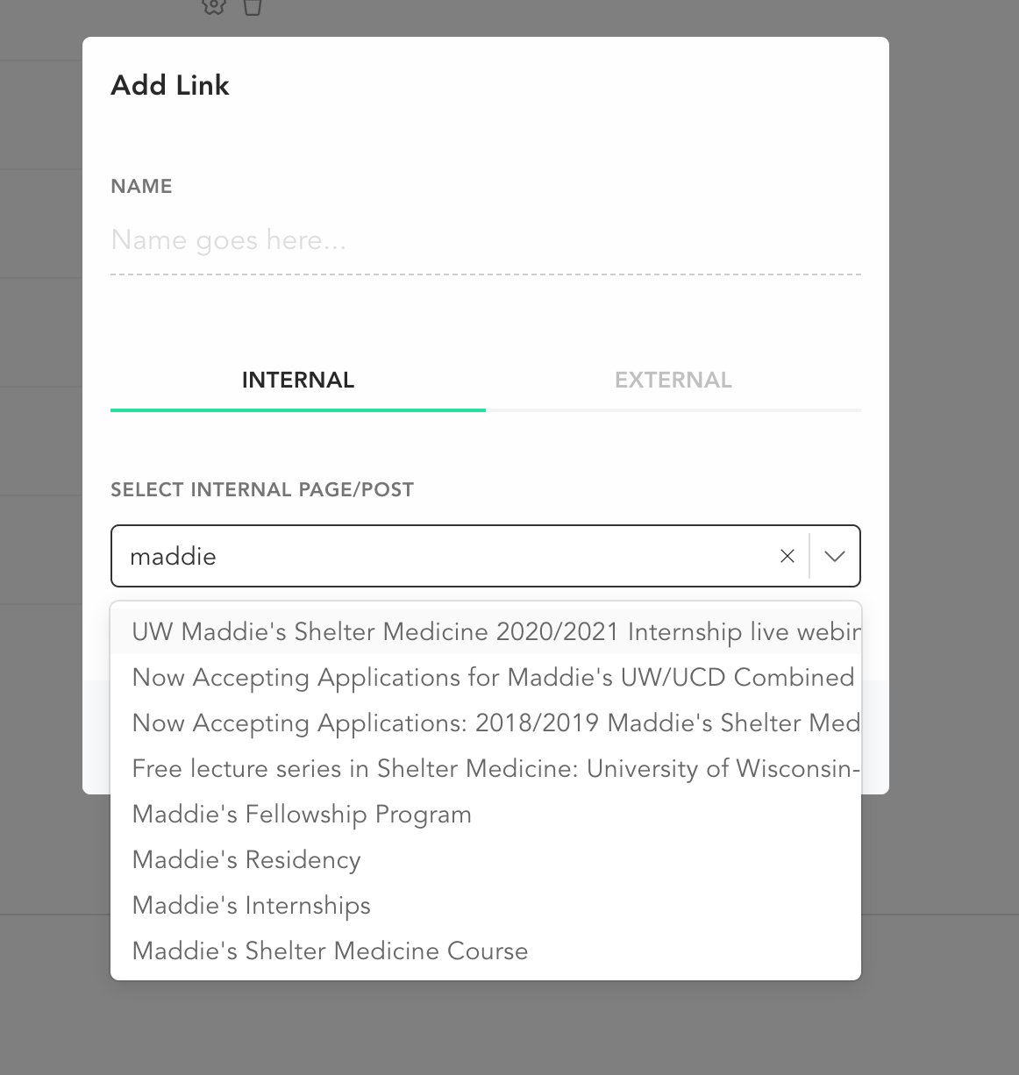
Task: Click the NAME field label
Action: (x=141, y=187)
